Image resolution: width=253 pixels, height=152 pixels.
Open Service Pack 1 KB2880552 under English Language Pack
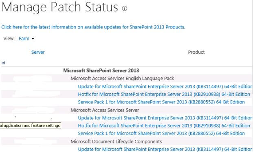point(161,102)
